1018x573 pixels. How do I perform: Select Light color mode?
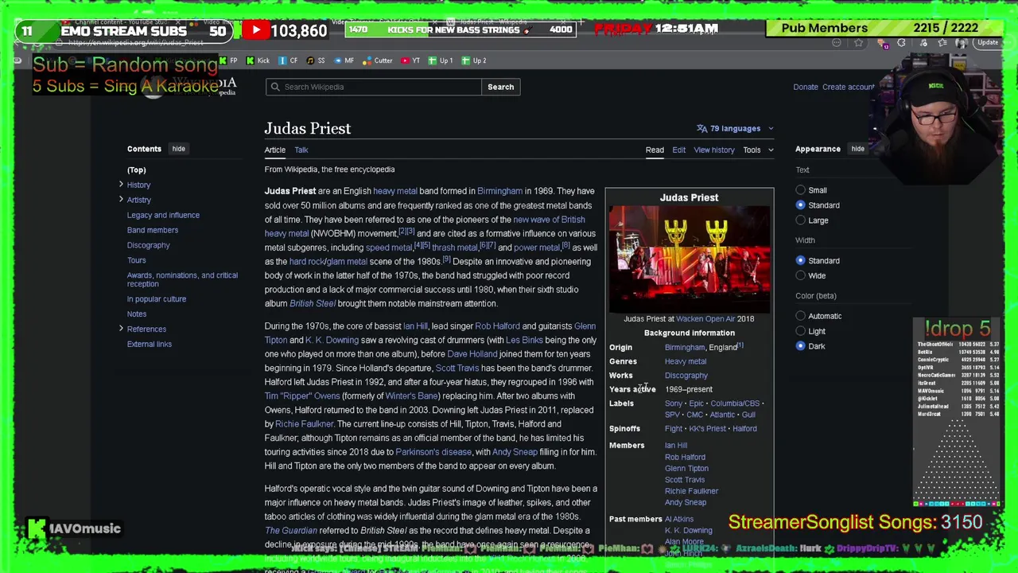click(801, 331)
